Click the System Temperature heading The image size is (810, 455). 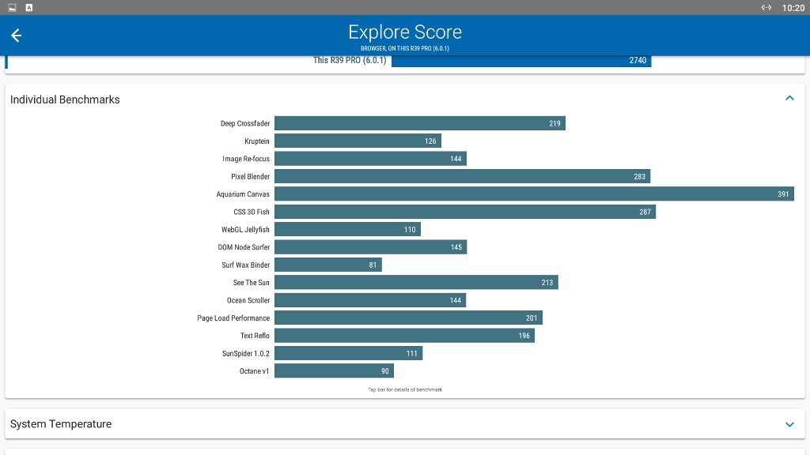click(61, 424)
